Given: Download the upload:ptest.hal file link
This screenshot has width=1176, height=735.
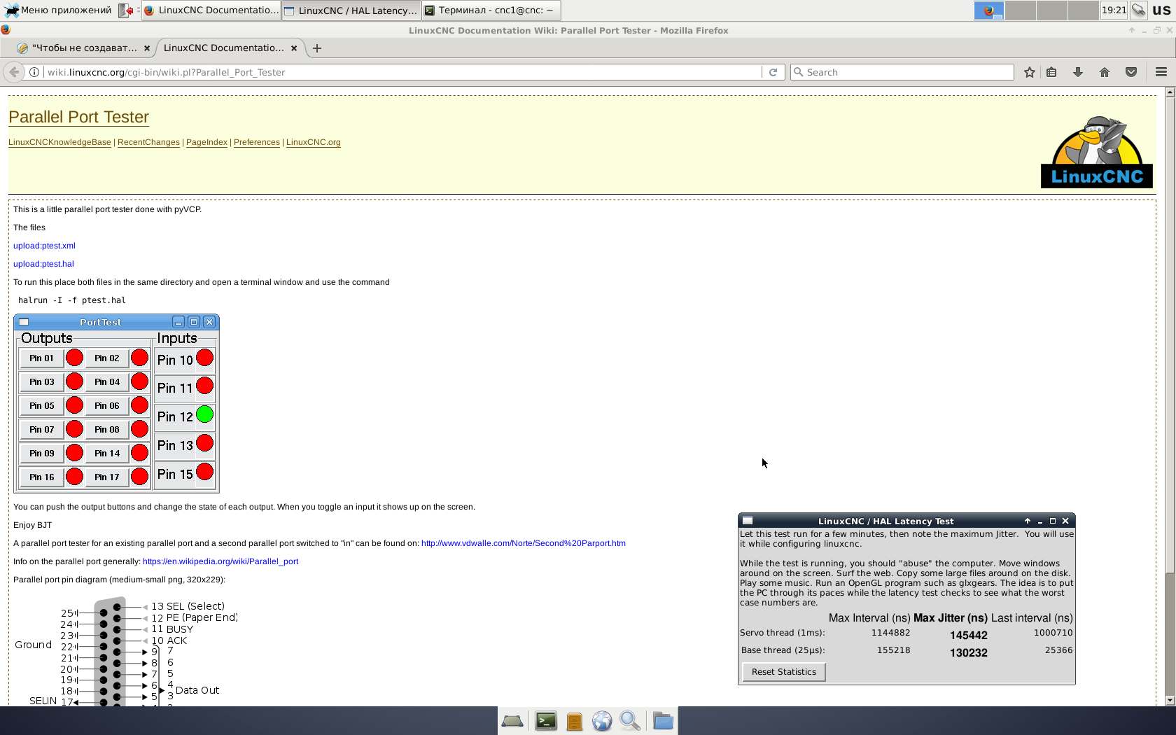Looking at the screenshot, I should [x=43, y=264].
